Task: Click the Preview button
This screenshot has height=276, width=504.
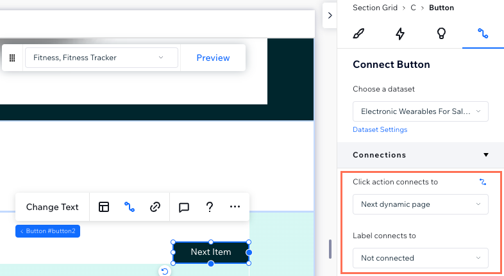Action: tap(213, 58)
